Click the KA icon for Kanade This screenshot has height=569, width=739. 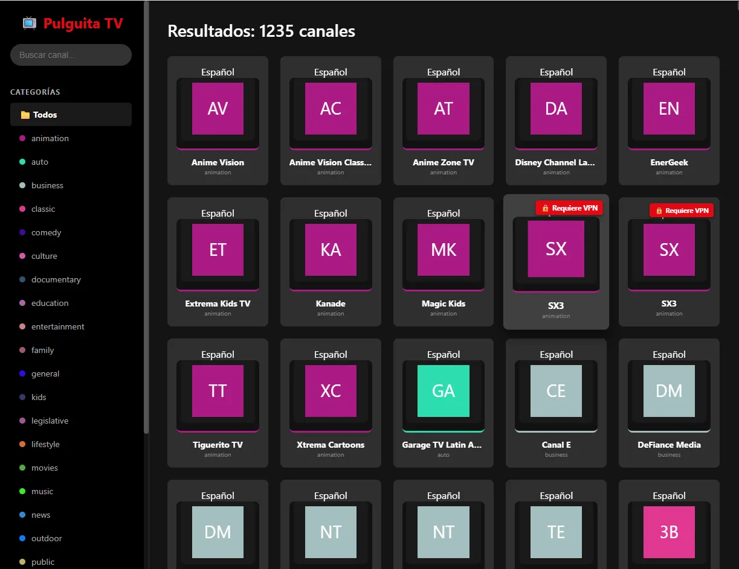pos(331,250)
